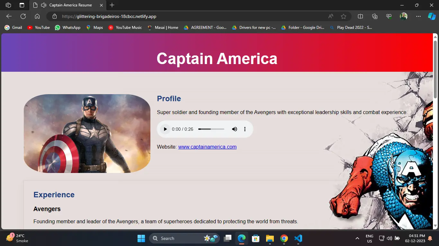Open the Copilot sidebar
This screenshot has width=439, height=246.
432,16
